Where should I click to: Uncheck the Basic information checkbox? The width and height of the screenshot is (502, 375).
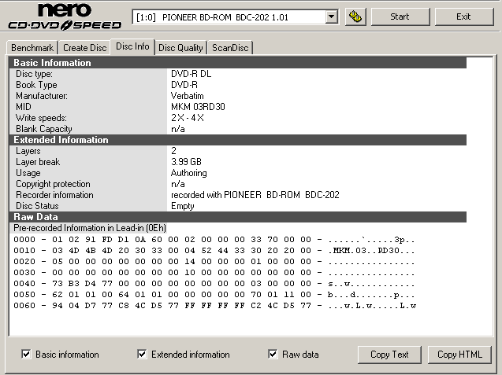click(x=27, y=355)
